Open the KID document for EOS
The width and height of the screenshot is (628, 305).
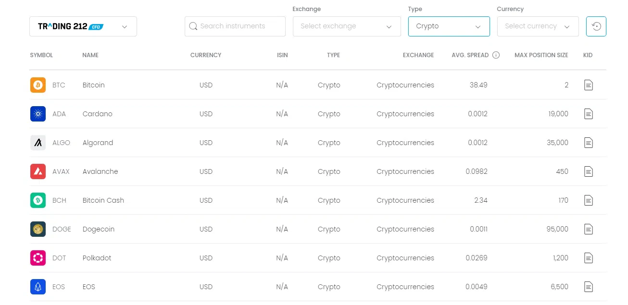coord(588,287)
